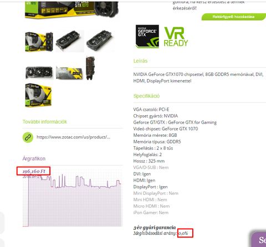The image size is (266, 247).
Task: Open the zotac.com product URL link
Action: (x=73, y=137)
